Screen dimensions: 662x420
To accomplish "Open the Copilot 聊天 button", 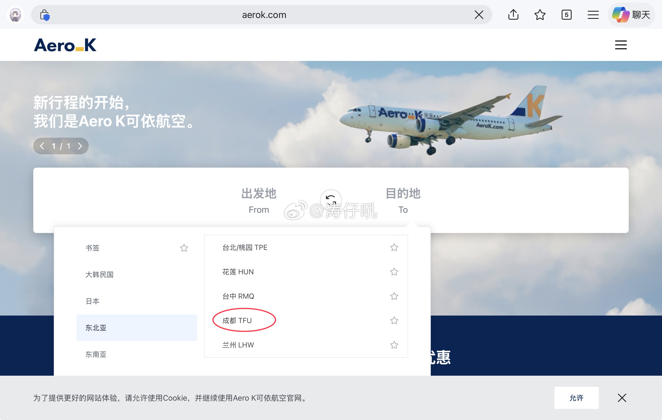I will (x=631, y=15).
